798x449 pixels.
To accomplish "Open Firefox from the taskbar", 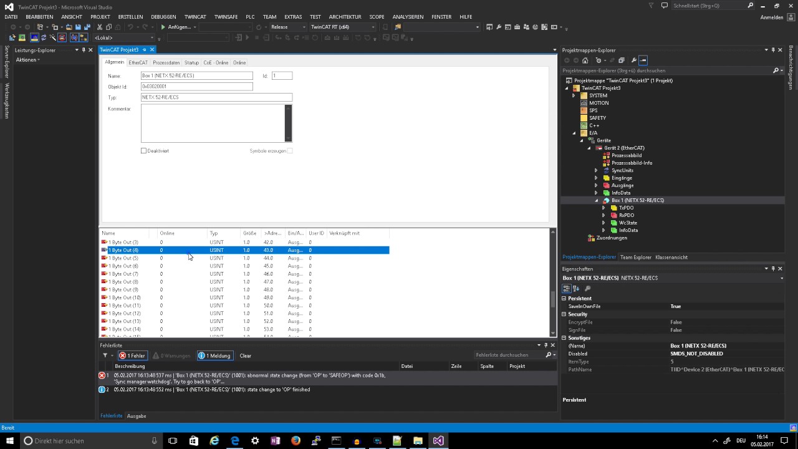I will pos(296,440).
